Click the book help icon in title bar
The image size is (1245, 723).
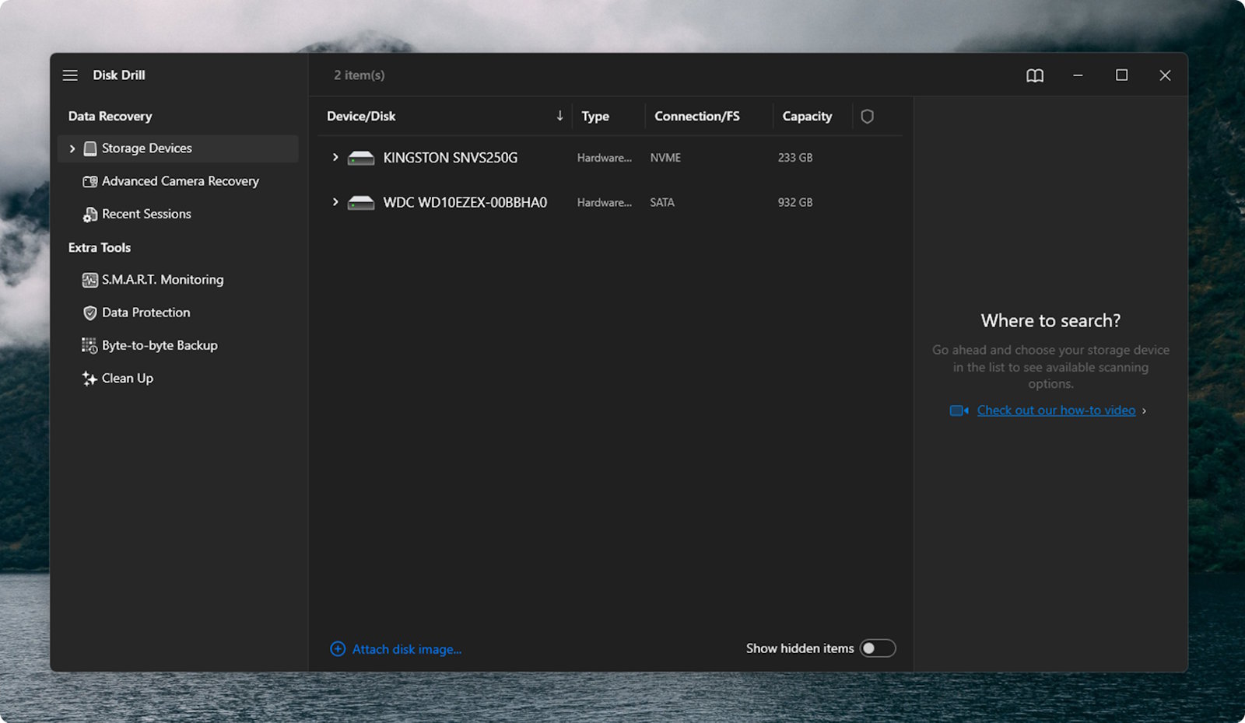click(x=1034, y=75)
